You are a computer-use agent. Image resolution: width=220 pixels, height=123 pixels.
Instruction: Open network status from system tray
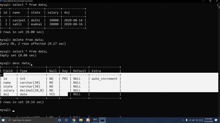(x=190, y=120)
